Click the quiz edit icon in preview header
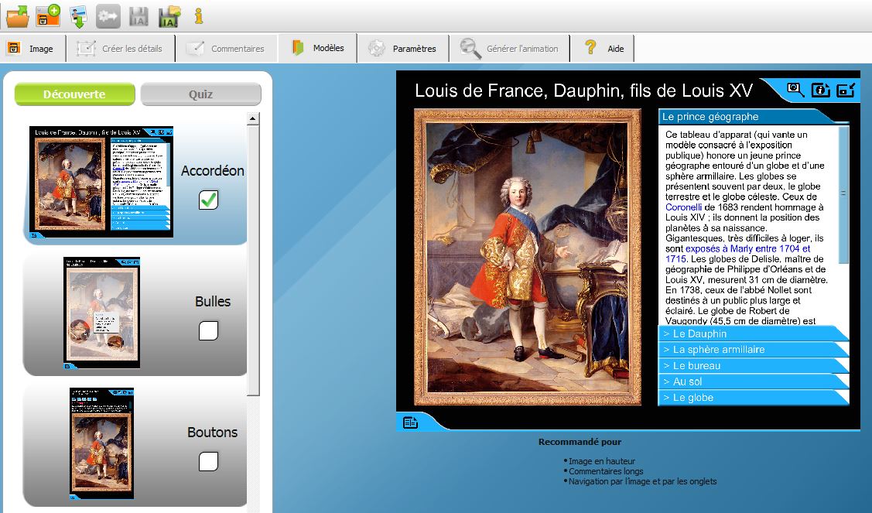This screenshot has height=513, width=872. tap(845, 90)
